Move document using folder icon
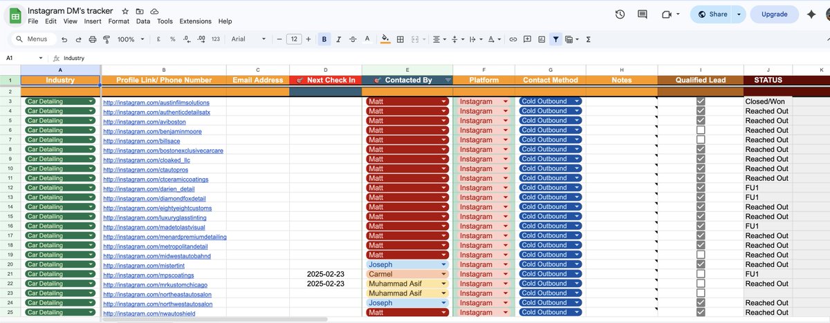 (x=140, y=12)
